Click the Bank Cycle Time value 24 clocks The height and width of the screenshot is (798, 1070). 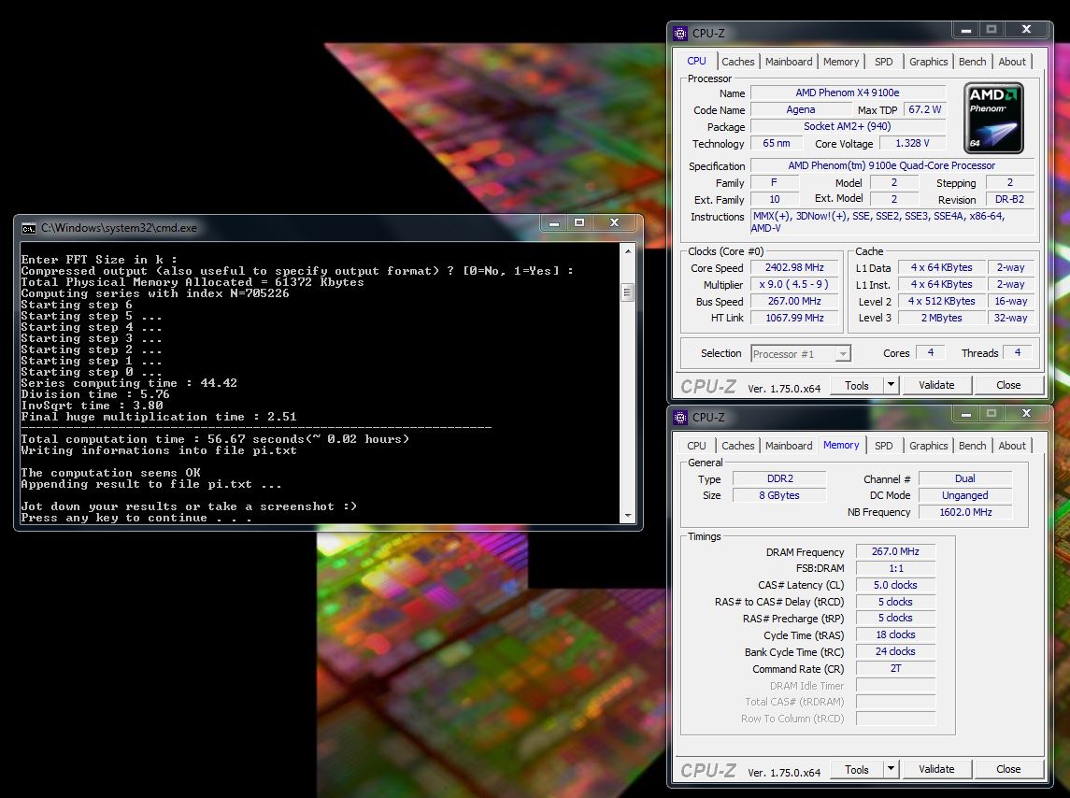click(x=895, y=652)
